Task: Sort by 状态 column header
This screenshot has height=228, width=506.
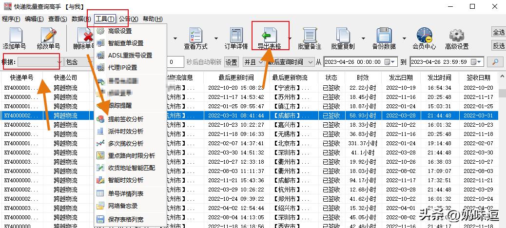Action: pyautogui.click(x=331, y=77)
